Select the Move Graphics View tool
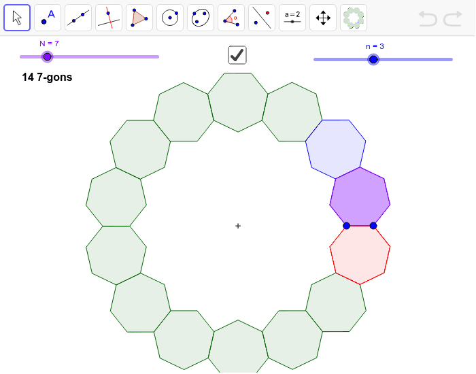The width and height of the screenshot is (476, 374). point(323,18)
